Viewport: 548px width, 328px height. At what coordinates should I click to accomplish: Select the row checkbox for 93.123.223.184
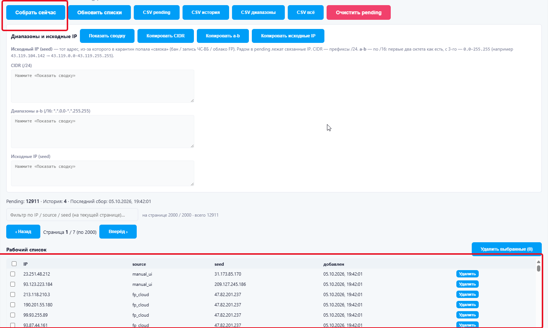tap(13, 284)
